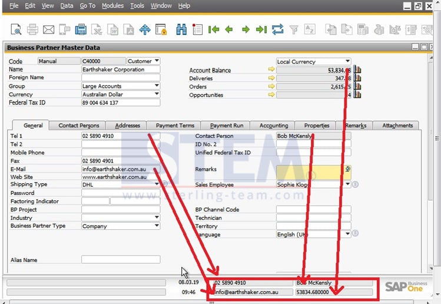The width and height of the screenshot is (441, 304).
Task: Click the Base Document toolbar icon
Action: point(331,29)
